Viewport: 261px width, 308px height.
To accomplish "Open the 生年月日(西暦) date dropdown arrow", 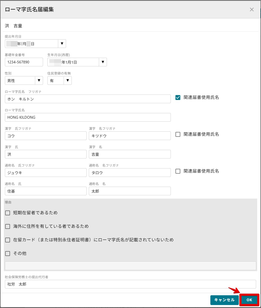I will (x=103, y=62).
